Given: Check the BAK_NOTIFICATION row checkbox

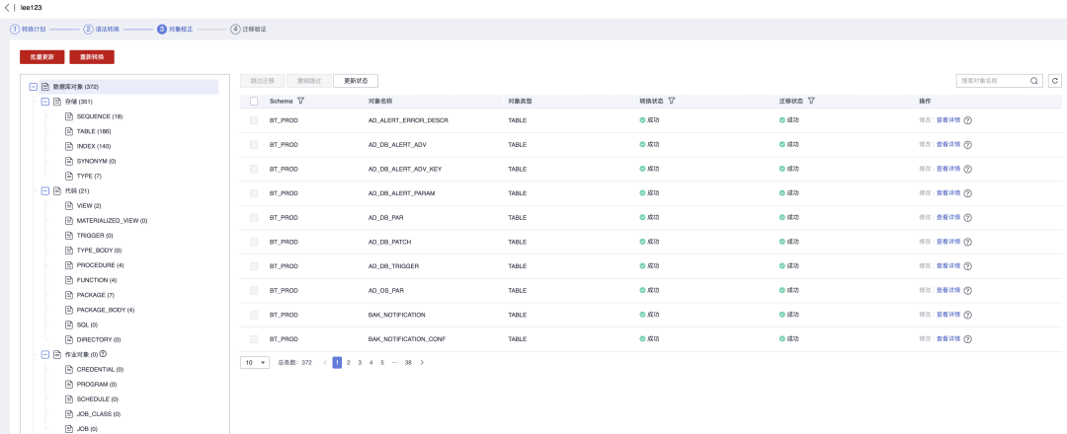Looking at the screenshot, I should [x=254, y=315].
